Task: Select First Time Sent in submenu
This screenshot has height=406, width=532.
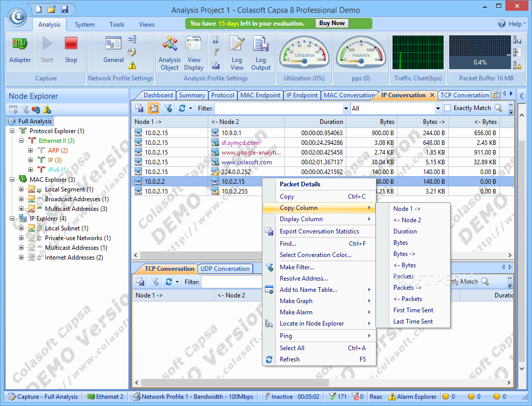Action: (413, 310)
